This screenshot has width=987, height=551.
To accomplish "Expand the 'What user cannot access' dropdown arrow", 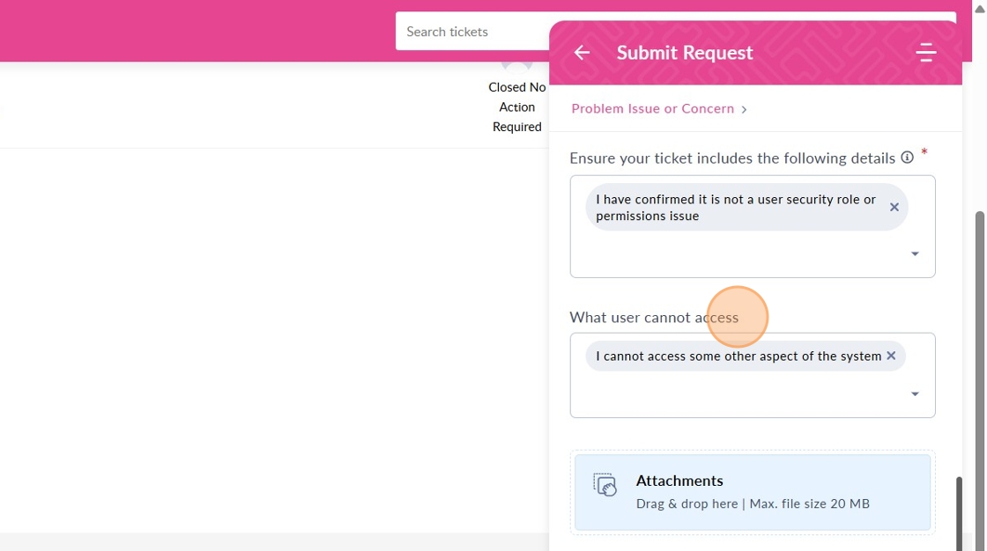I will pyautogui.click(x=915, y=393).
